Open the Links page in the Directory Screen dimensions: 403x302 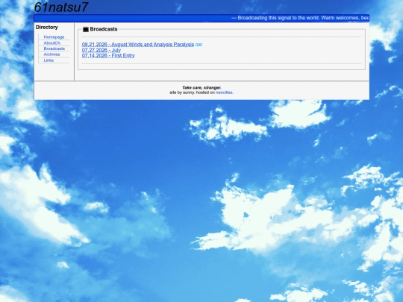[49, 60]
